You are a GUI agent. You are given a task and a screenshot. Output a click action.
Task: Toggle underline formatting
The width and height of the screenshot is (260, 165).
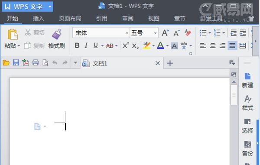pos(96,45)
